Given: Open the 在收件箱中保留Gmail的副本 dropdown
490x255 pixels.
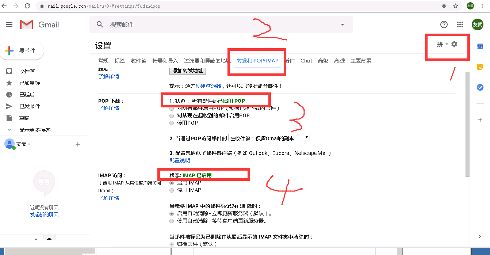Looking at the screenshot, I should 269,138.
